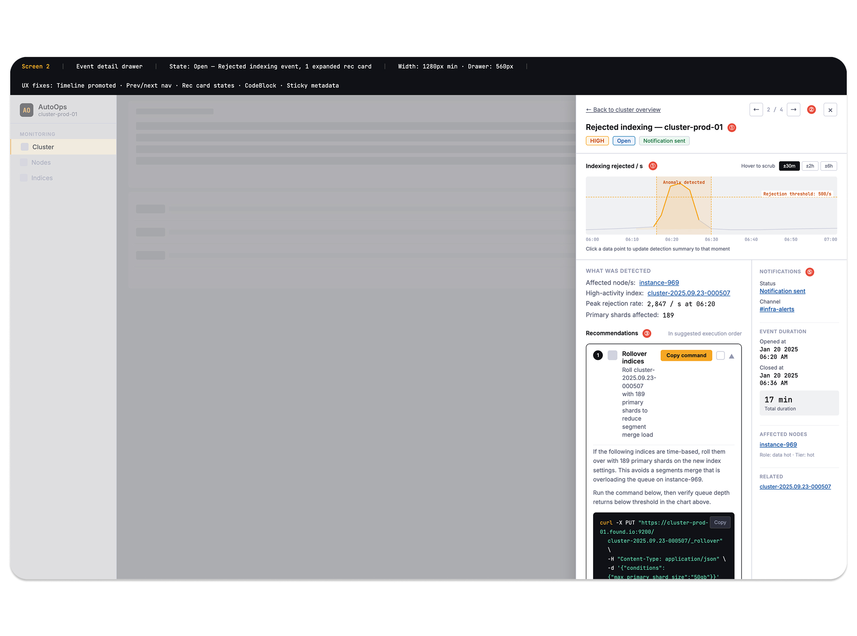Viewport: 857px width, 636px height.
Task: Click the previous event arrow
Action: pos(756,110)
